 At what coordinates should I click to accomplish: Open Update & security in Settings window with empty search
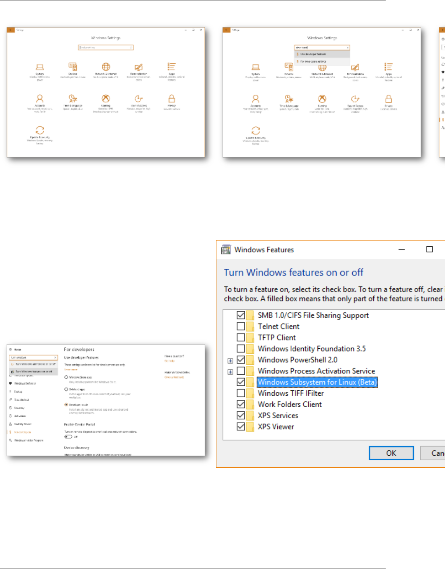point(40,135)
